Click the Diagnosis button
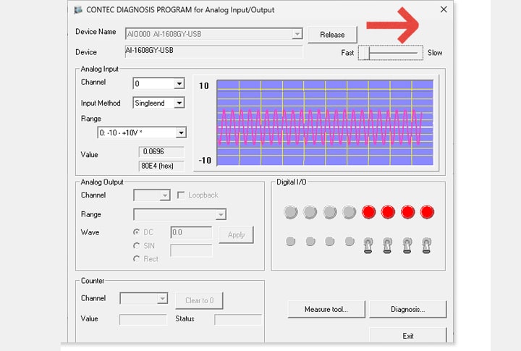This screenshot has height=351, width=521. [x=407, y=309]
